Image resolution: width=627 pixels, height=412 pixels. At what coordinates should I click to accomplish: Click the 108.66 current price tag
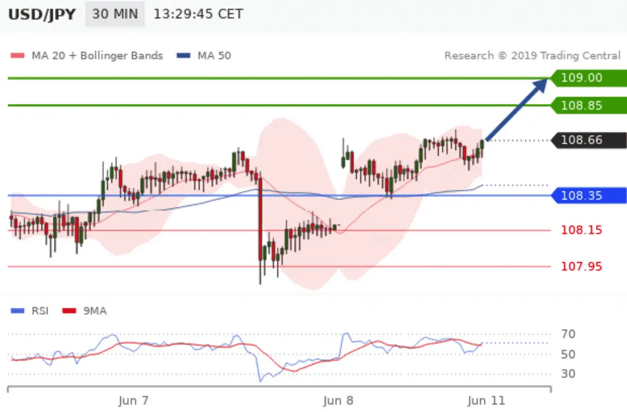tap(588, 140)
